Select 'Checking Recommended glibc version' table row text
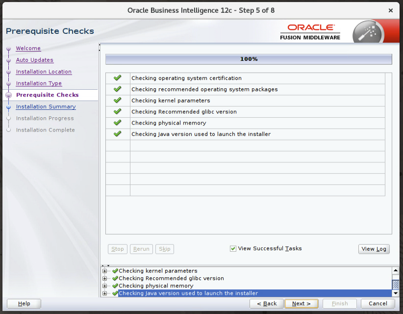403x314 pixels. coord(184,111)
